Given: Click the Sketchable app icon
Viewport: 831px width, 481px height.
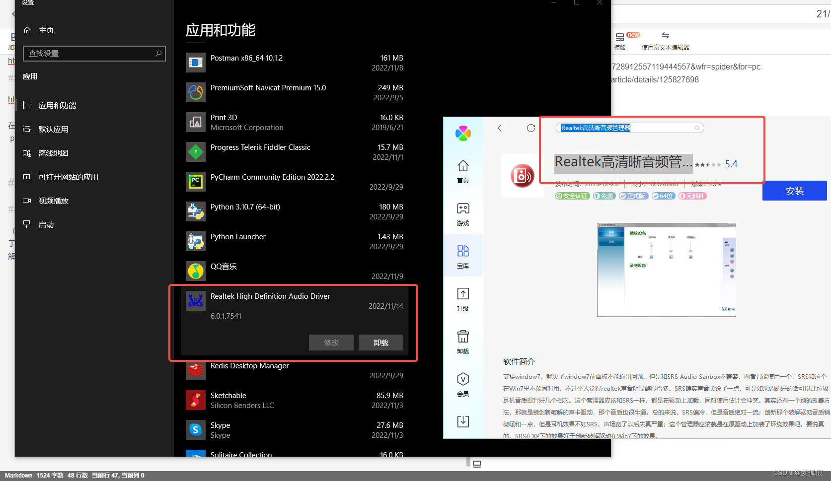Looking at the screenshot, I should tap(196, 400).
